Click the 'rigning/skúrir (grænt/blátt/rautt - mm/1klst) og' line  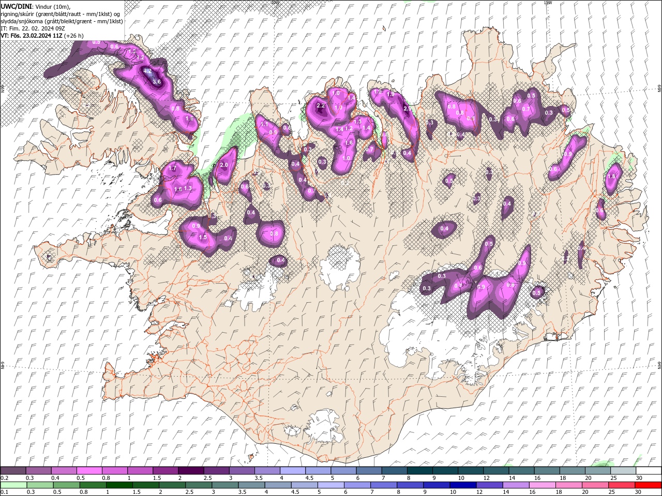(61, 14)
